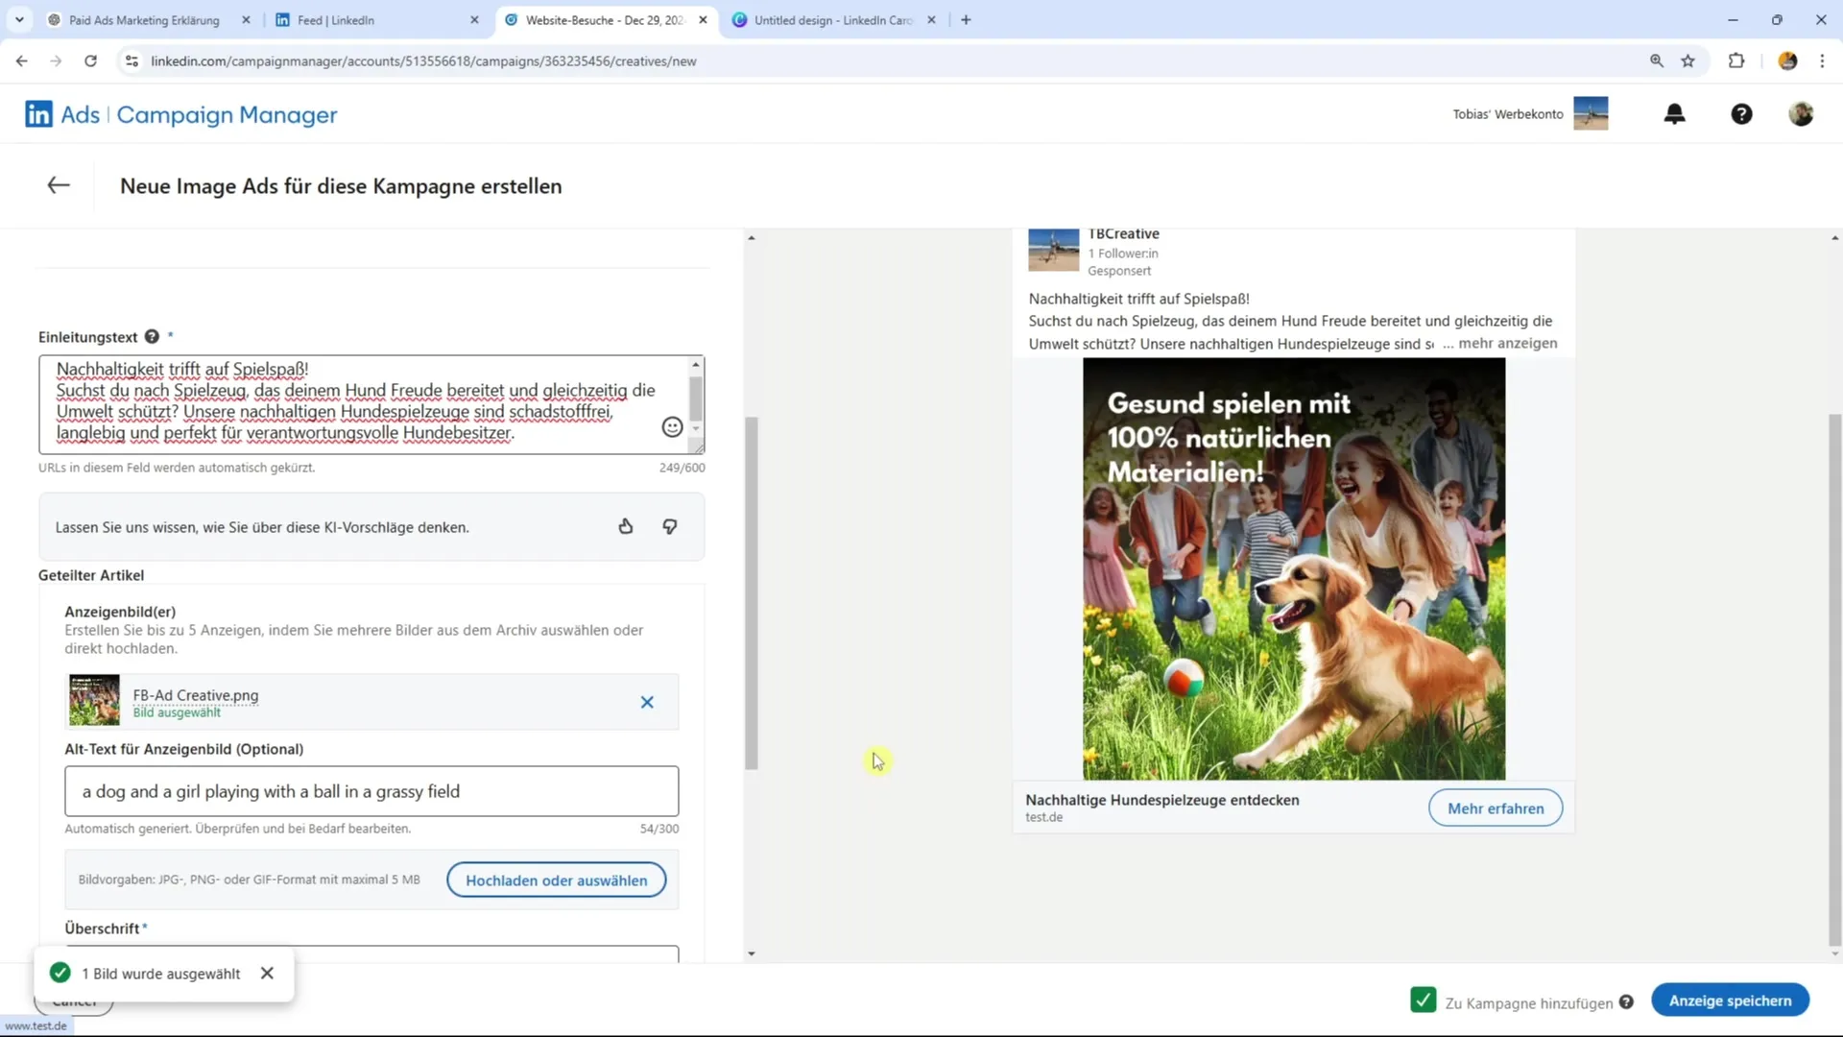Click the form panel vertical scrollbar
The height and width of the screenshot is (1037, 1843).
tap(752, 592)
